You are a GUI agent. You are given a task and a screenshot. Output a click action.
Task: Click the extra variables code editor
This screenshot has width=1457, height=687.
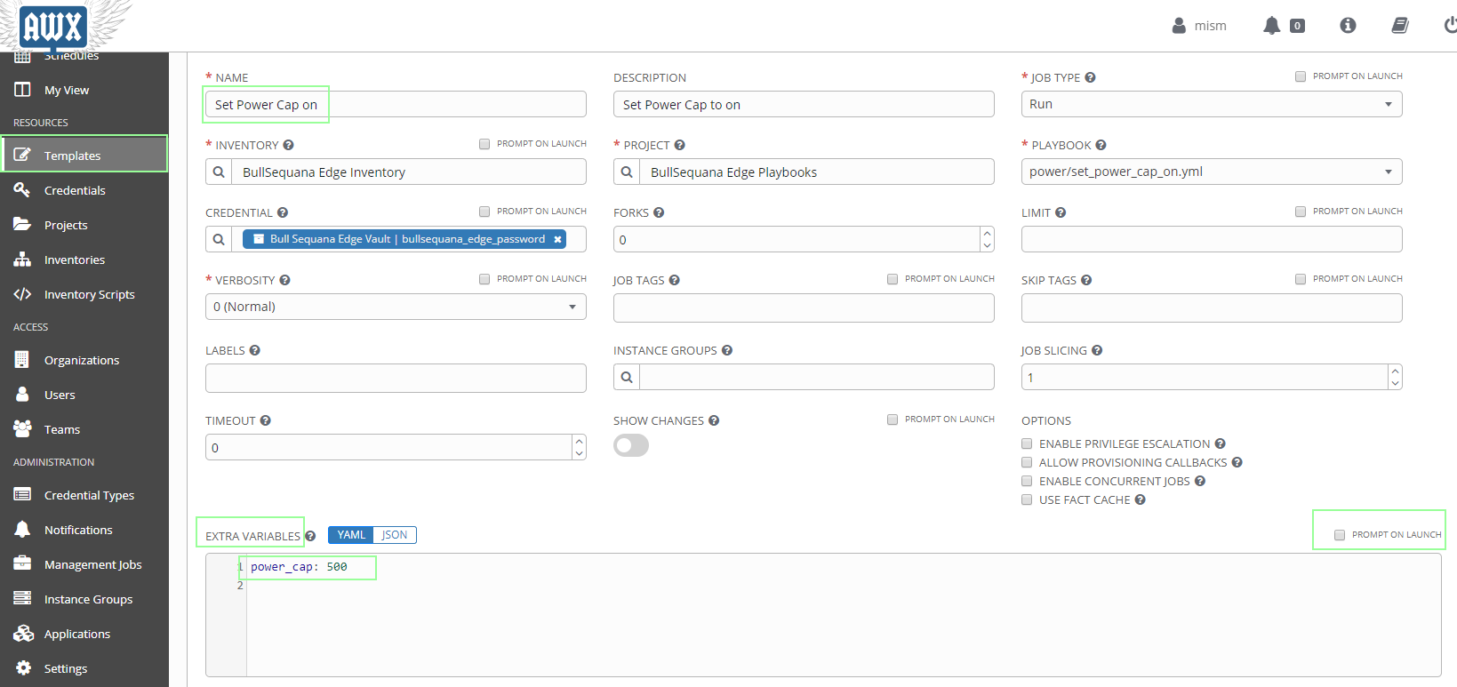pyautogui.click(x=823, y=615)
